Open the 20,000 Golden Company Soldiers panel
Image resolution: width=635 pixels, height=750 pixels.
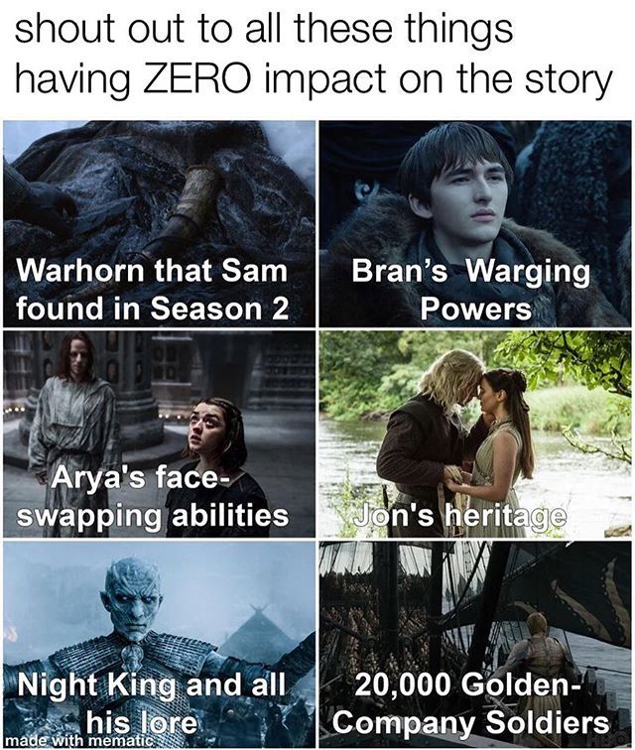[475, 644]
